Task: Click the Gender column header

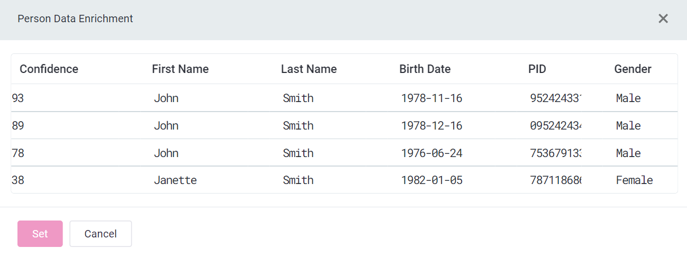Action: point(632,69)
